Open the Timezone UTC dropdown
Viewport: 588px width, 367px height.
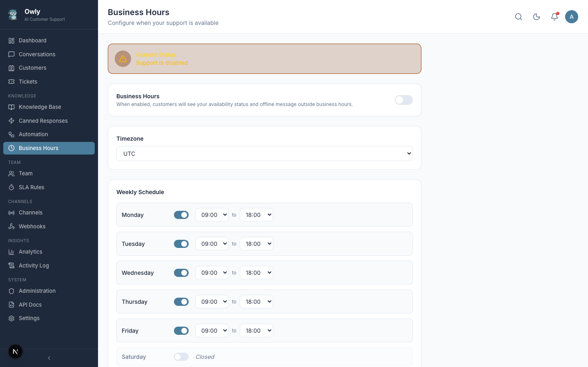[x=265, y=154]
